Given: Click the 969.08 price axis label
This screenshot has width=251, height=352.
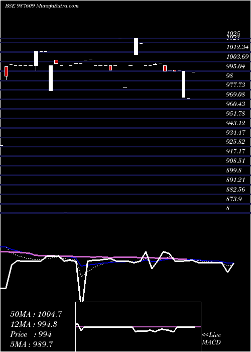Looking at the screenshot, I should click(236, 95).
